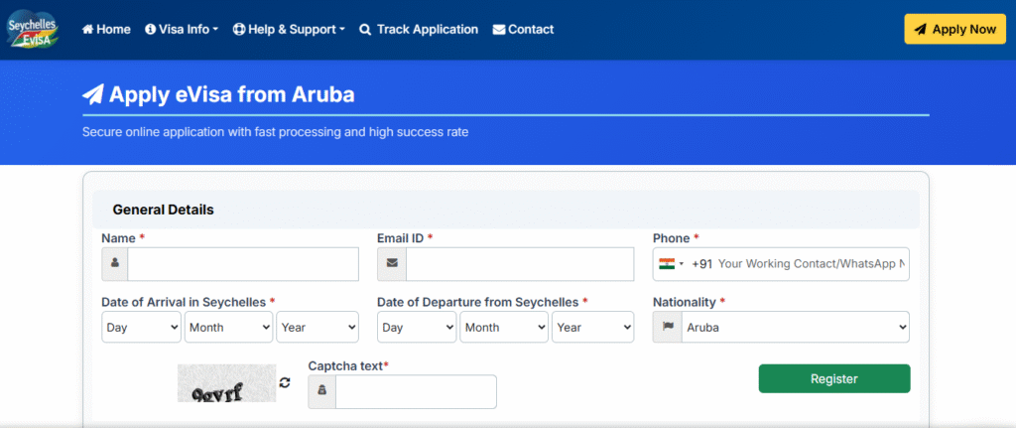1016x428 pixels.
Task: Focus the Name text input
Action: [x=242, y=264]
